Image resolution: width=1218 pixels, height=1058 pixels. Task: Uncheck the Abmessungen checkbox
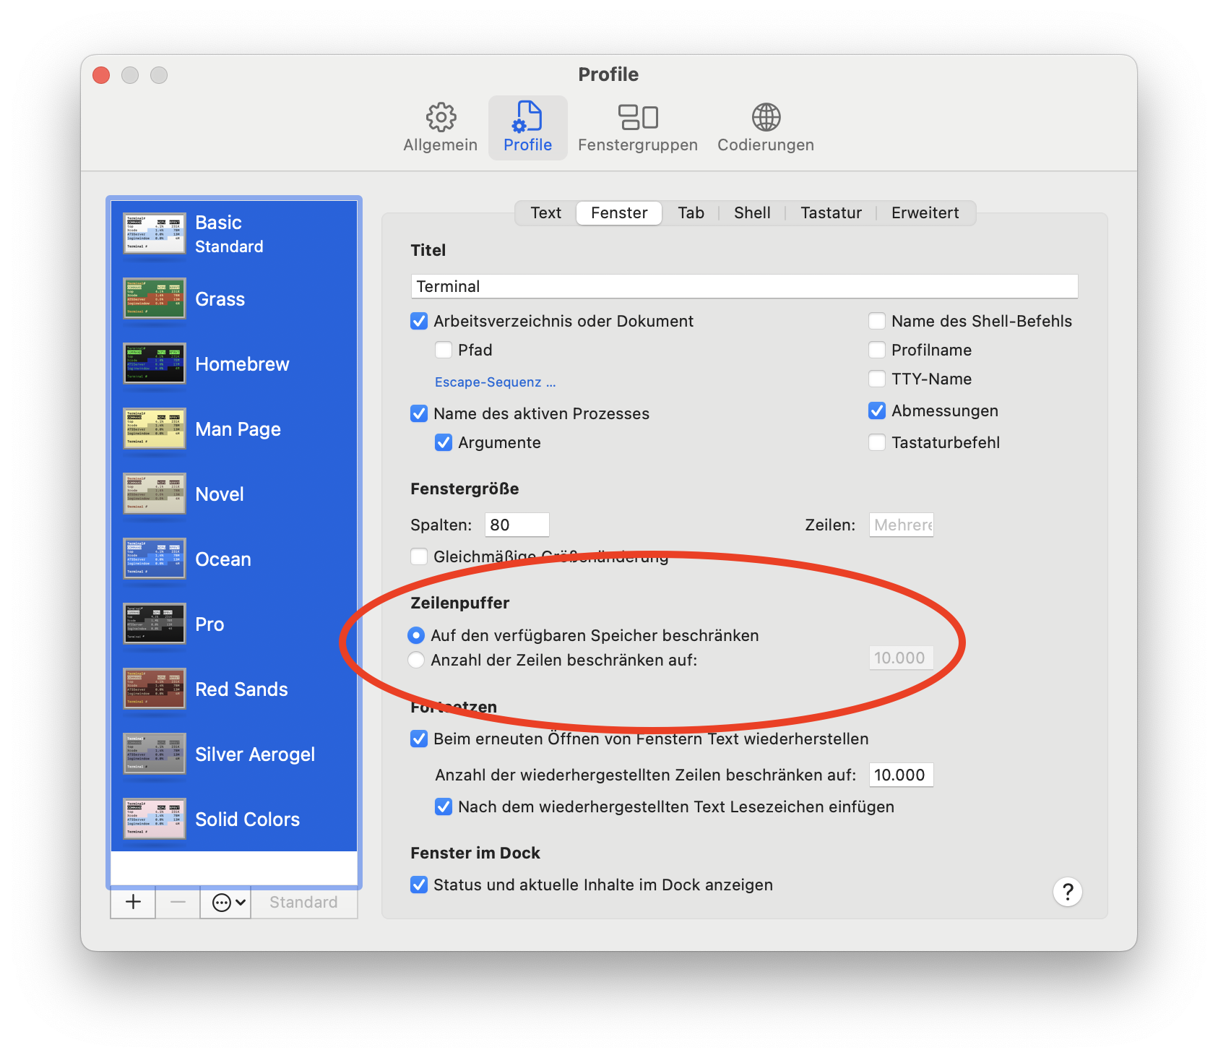point(876,410)
